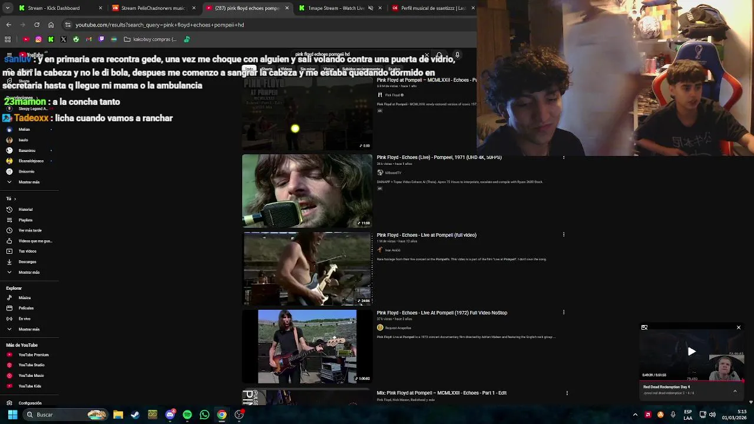Switch to Perfil musical de ssantizzz tab

tap(433, 8)
